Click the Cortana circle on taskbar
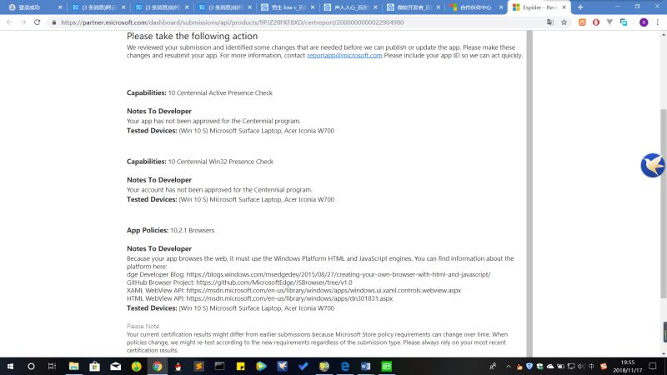Screen dimensions: 667x375 coord(31,366)
